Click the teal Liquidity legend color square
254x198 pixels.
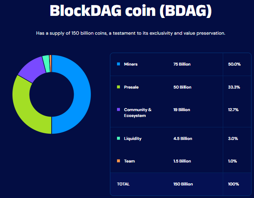coord(118,138)
